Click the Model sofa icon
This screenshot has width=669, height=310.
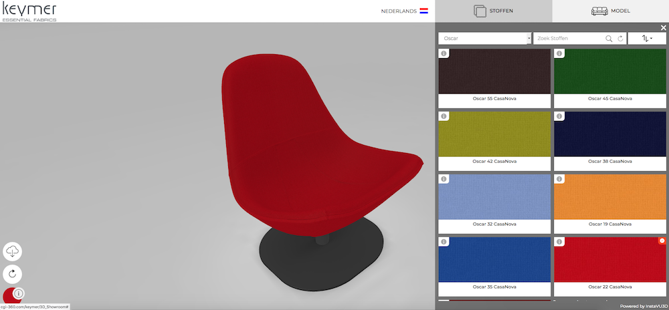[x=599, y=11]
